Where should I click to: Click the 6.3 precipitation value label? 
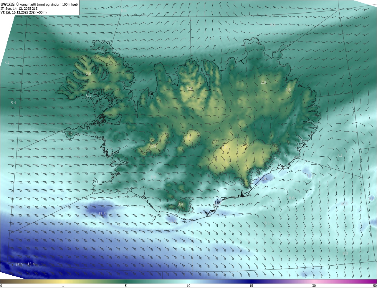pyautogui.click(x=89, y=95)
